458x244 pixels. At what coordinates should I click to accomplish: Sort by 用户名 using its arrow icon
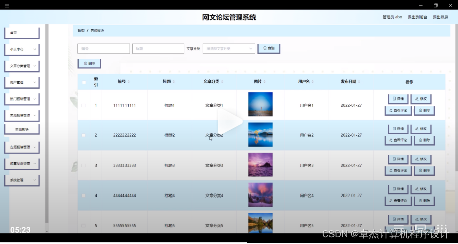pos(313,82)
